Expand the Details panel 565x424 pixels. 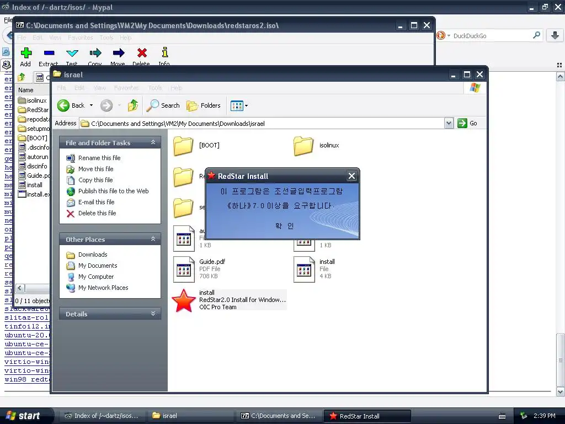point(153,314)
